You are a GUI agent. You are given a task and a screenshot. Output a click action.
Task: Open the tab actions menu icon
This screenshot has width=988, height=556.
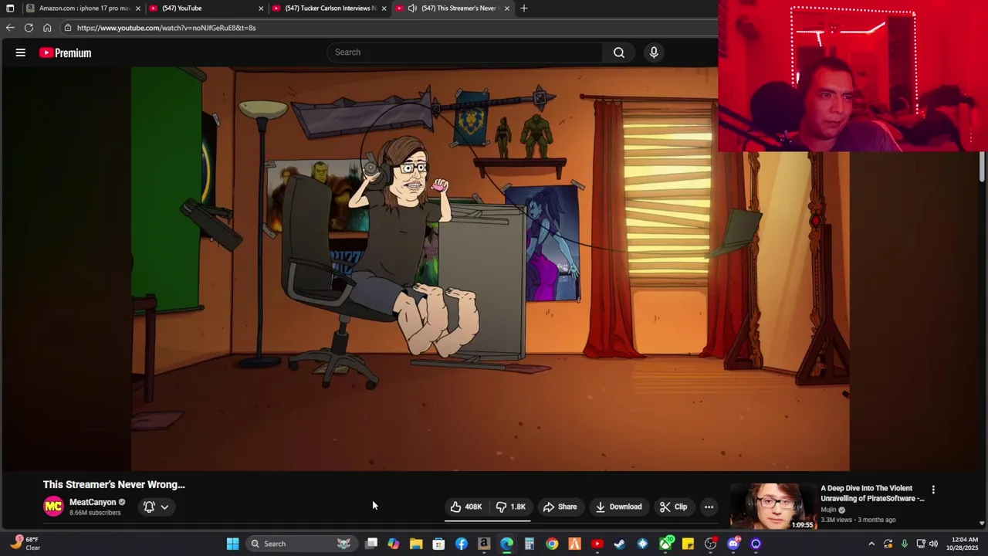tap(10, 8)
